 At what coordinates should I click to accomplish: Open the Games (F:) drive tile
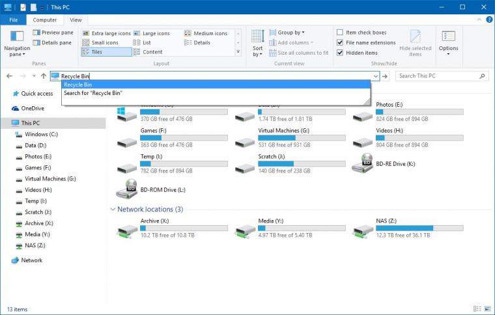(173, 138)
